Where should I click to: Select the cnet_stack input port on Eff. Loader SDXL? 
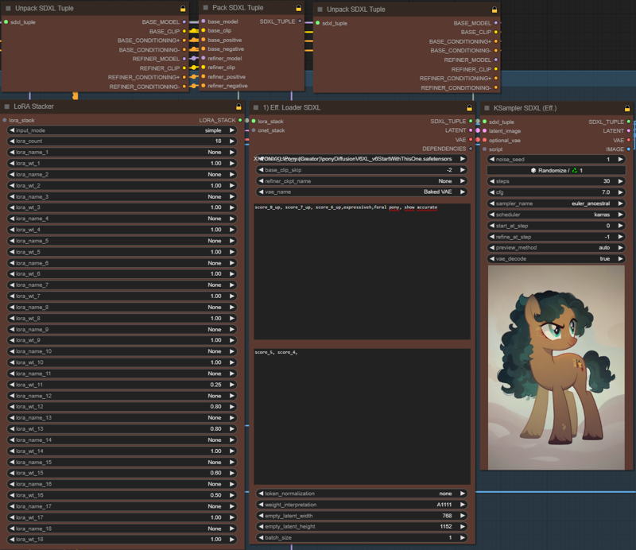pyautogui.click(x=254, y=130)
